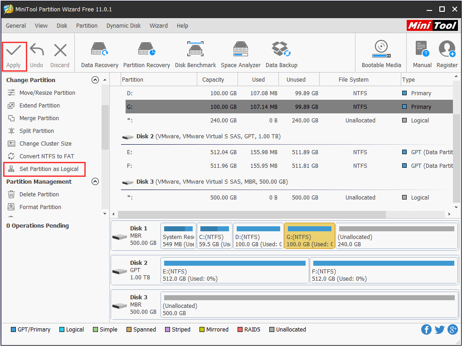Screen dimensions: 462x346
Task: Launch the Space Analyzer
Action: pyautogui.click(x=240, y=53)
